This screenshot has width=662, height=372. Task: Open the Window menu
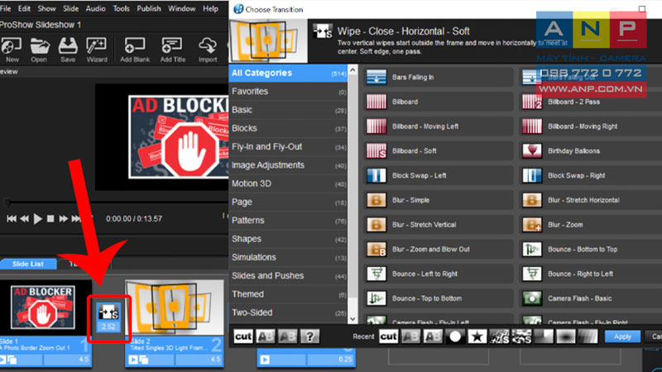pos(181,8)
